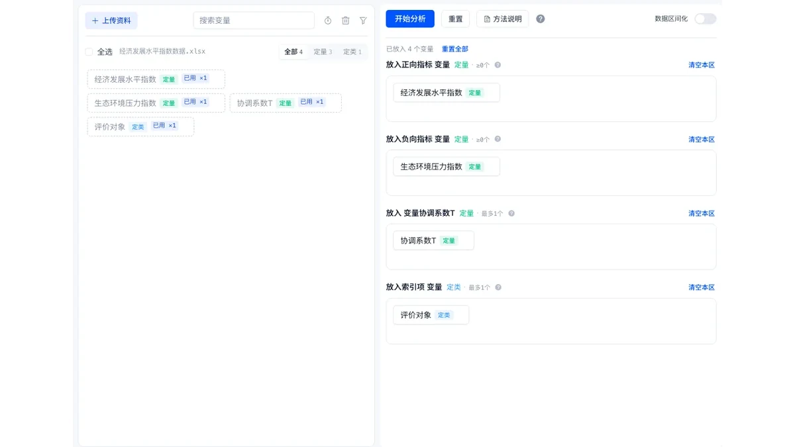The height and width of the screenshot is (447, 795).
Task: Click the 重置全部 link
Action: [x=455, y=49]
